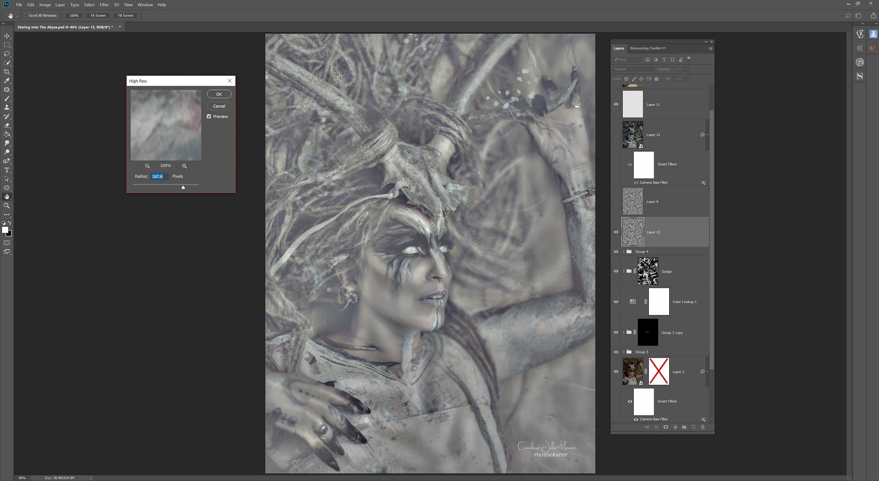Pick the Eraser tool
Image resolution: width=879 pixels, height=481 pixels.
pyautogui.click(x=7, y=126)
